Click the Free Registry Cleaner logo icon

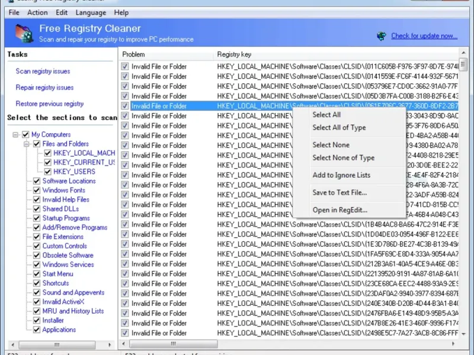click(22, 34)
